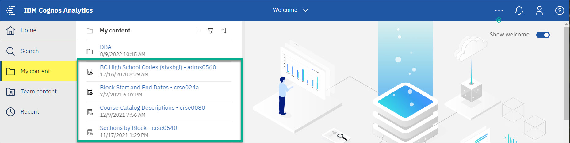570x143 pixels.
Task: Open Recent in sidebar
Action: (x=38, y=112)
